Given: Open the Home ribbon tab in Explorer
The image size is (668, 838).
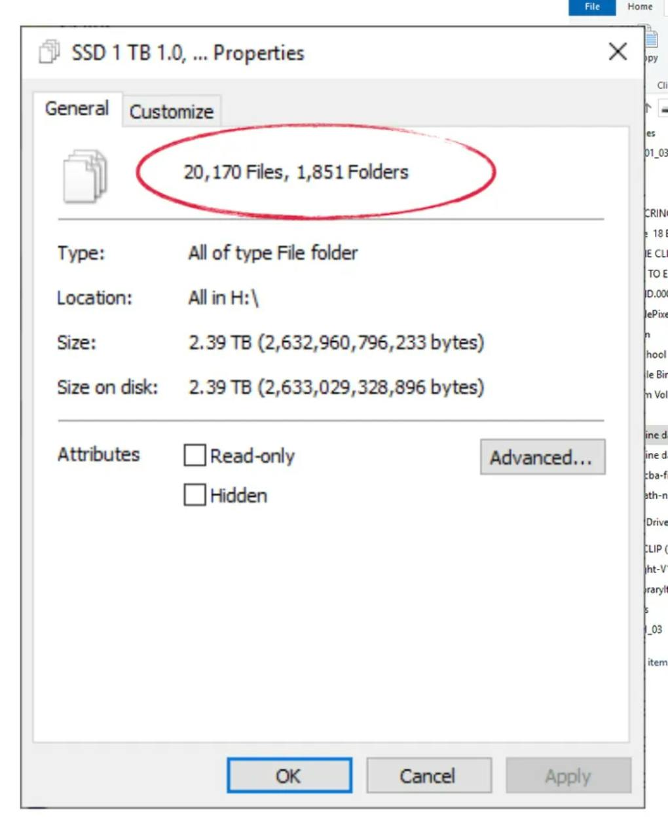Looking at the screenshot, I should (x=640, y=7).
